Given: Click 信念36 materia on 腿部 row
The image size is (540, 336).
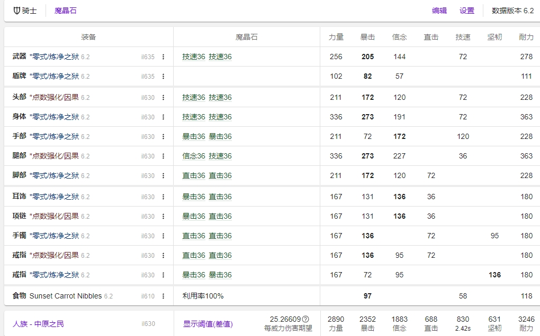Looking at the screenshot, I should pos(194,156).
